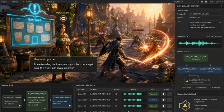Click clip name DLG_MERCHANT_LYSA_010_DE

pos(100,106)
